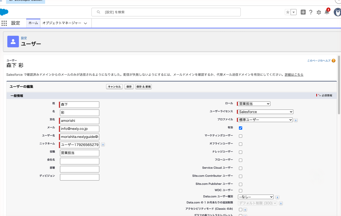Open the プロファイル dropdown
Screen dimensions: 341x216
pyautogui.click(x=265, y=120)
